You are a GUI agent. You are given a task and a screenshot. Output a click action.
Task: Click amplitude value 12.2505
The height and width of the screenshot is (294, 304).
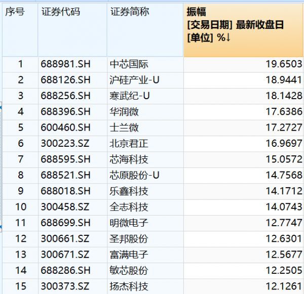pyautogui.click(x=284, y=271)
